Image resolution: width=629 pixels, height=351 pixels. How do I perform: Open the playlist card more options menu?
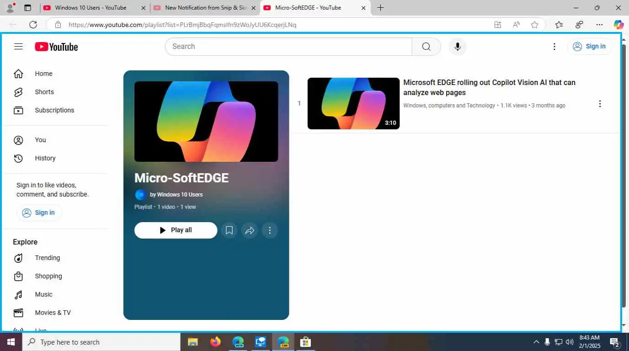click(x=270, y=230)
